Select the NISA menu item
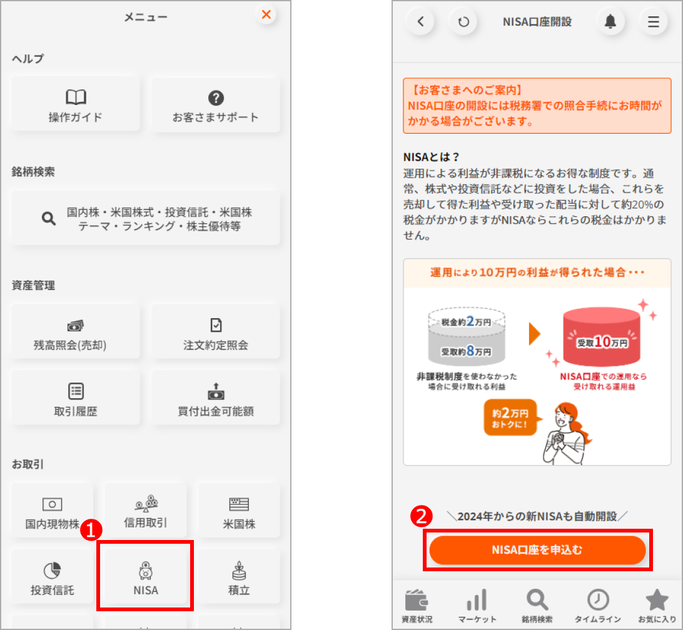683x630 pixels. click(144, 576)
